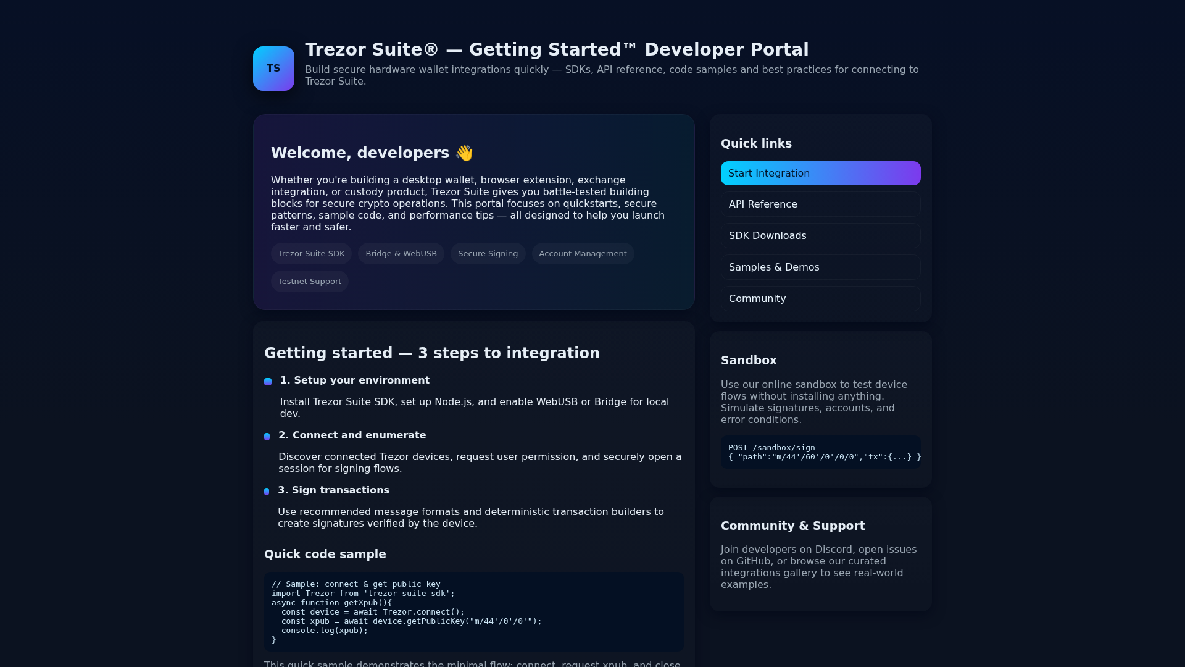Click the sandbox POST /sandbox/sign code block
This screenshot has width=1185, height=667.
[x=821, y=452]
